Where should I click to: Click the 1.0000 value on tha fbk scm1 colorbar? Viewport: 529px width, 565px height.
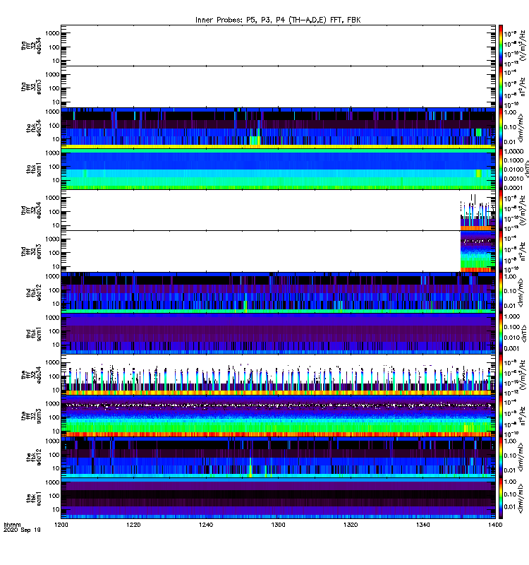tap(513, 151)
